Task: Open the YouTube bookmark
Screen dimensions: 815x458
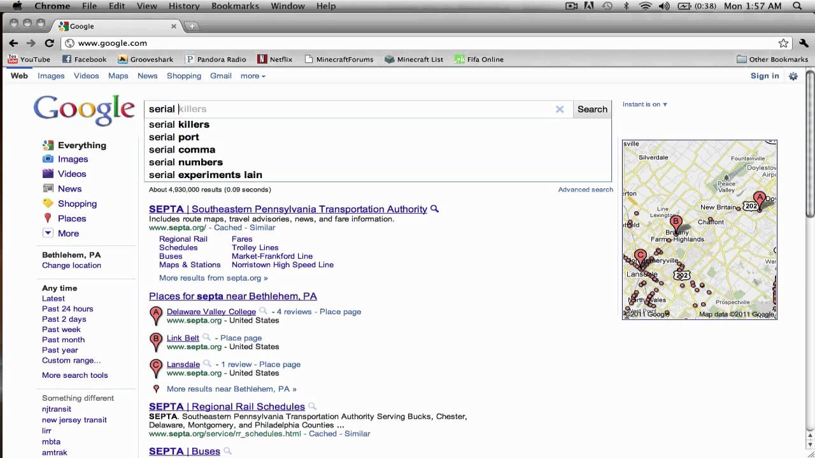Action: point(29,59)
